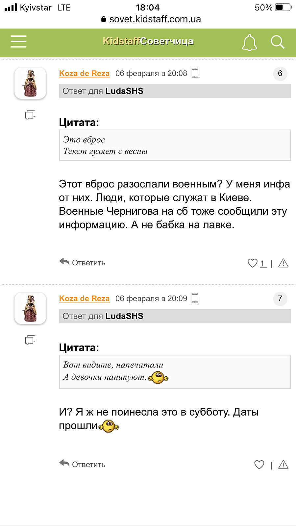
Task: Open Koza de Reza profile from comment 7
Action: tap(84, 299)
